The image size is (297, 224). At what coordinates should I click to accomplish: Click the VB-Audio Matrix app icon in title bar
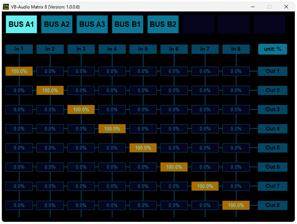coord(6,7)
